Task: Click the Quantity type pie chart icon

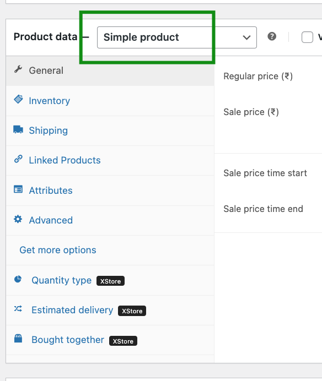Action: coord(18,279)
